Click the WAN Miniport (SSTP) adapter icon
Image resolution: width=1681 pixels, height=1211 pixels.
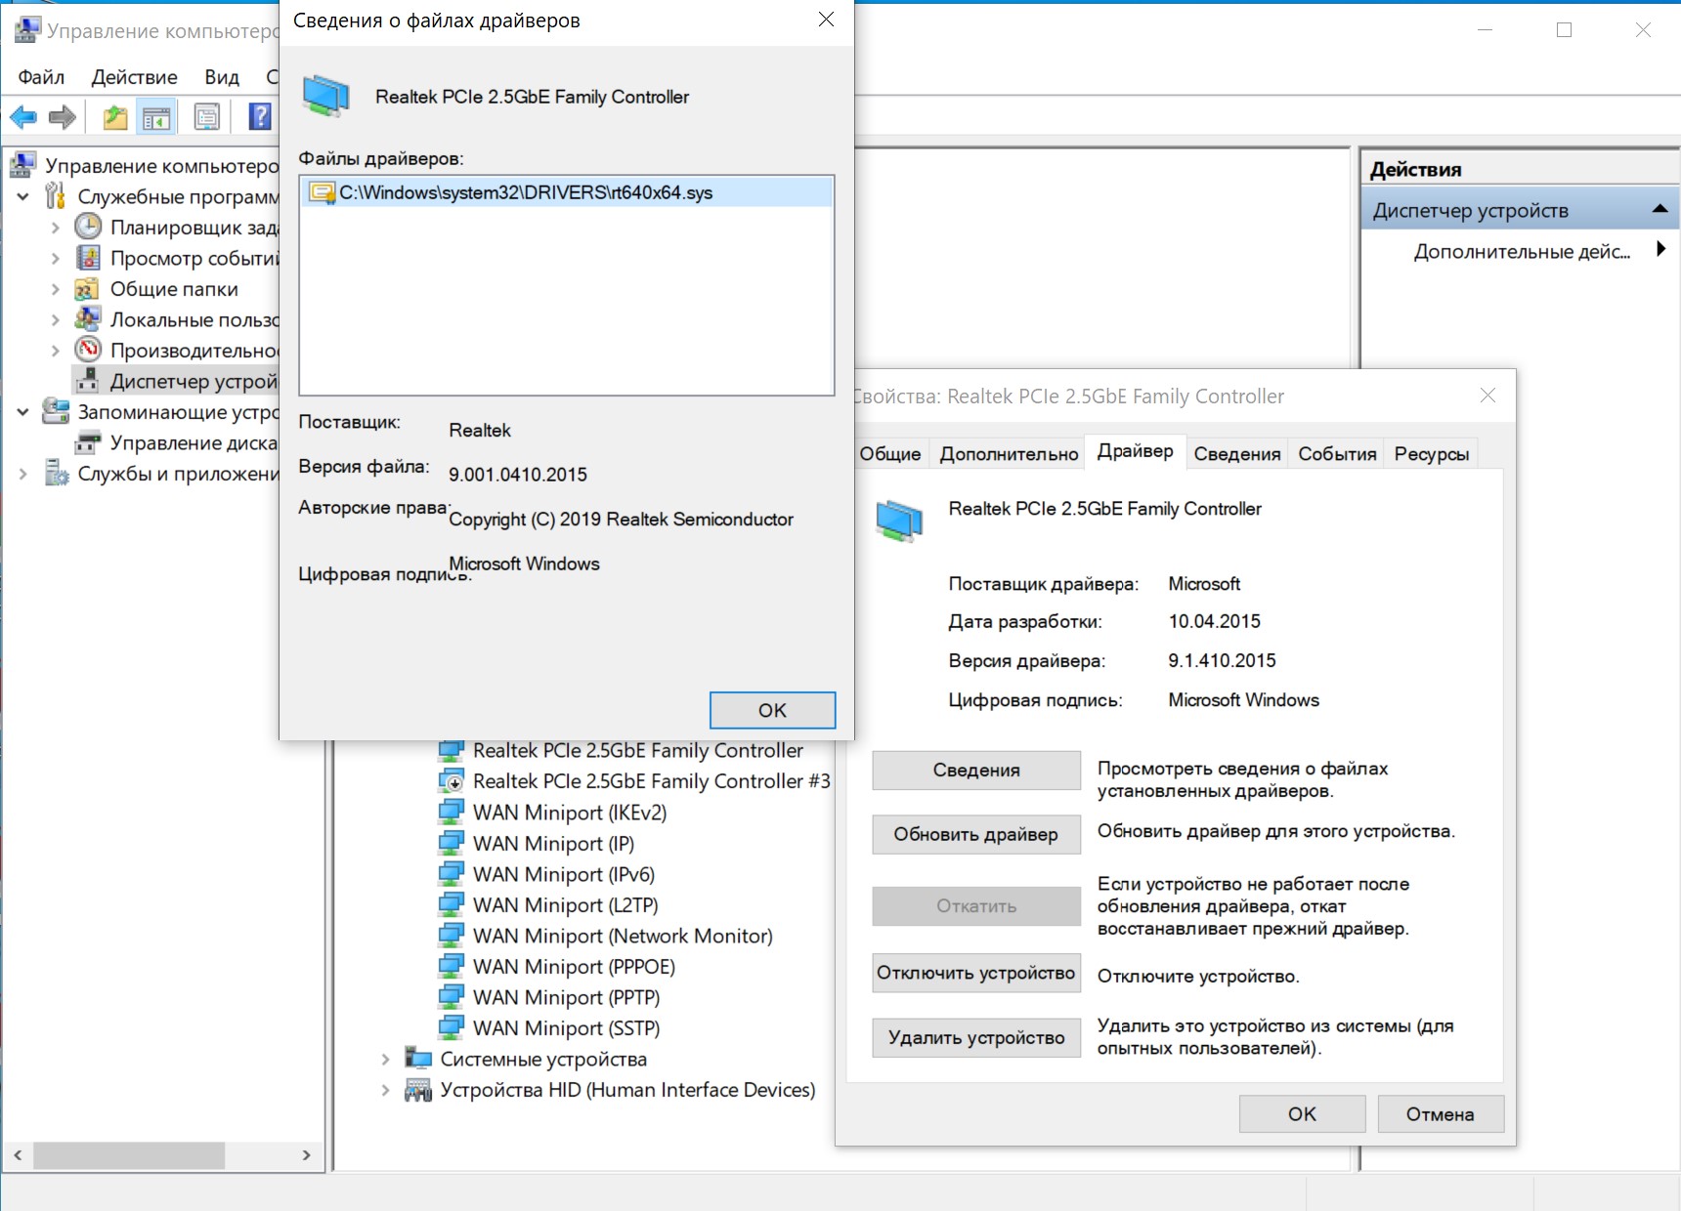point(452,1028)
